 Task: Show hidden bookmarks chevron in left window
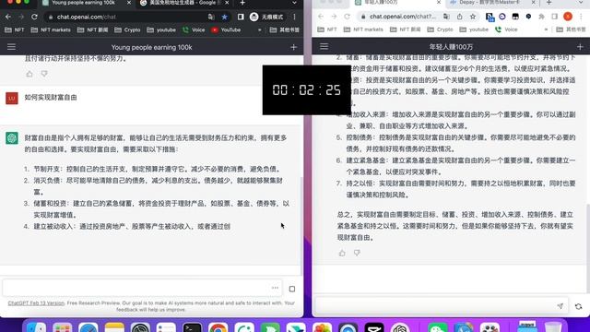[260, 30]
